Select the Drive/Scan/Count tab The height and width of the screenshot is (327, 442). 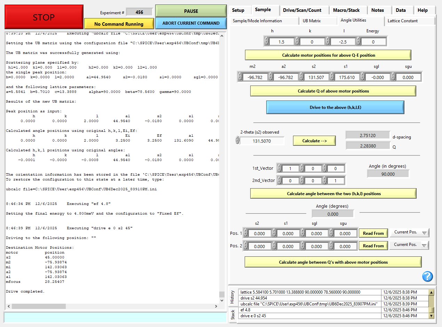tap(302, 10)
